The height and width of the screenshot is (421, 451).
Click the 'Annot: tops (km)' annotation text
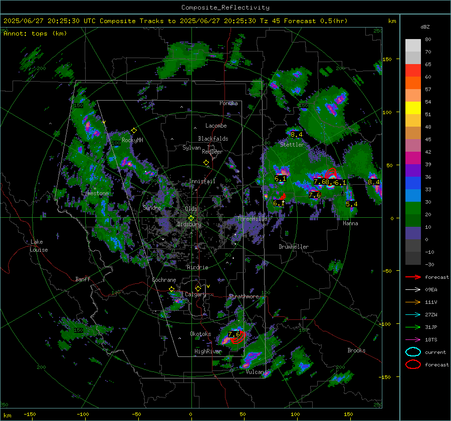[x=35, y=34]
